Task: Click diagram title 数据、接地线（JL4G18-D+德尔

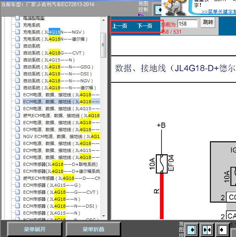Action: click(175, 68)
